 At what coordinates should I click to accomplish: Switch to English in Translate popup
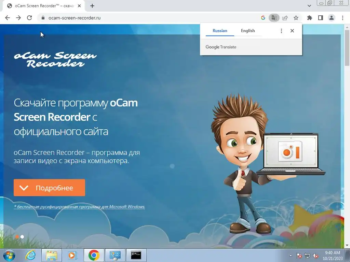click(248, 31)
